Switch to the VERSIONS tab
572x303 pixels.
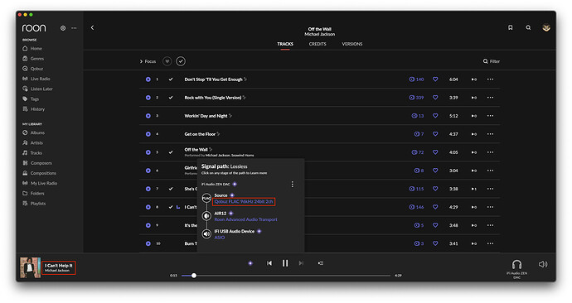tap(352, 44)
